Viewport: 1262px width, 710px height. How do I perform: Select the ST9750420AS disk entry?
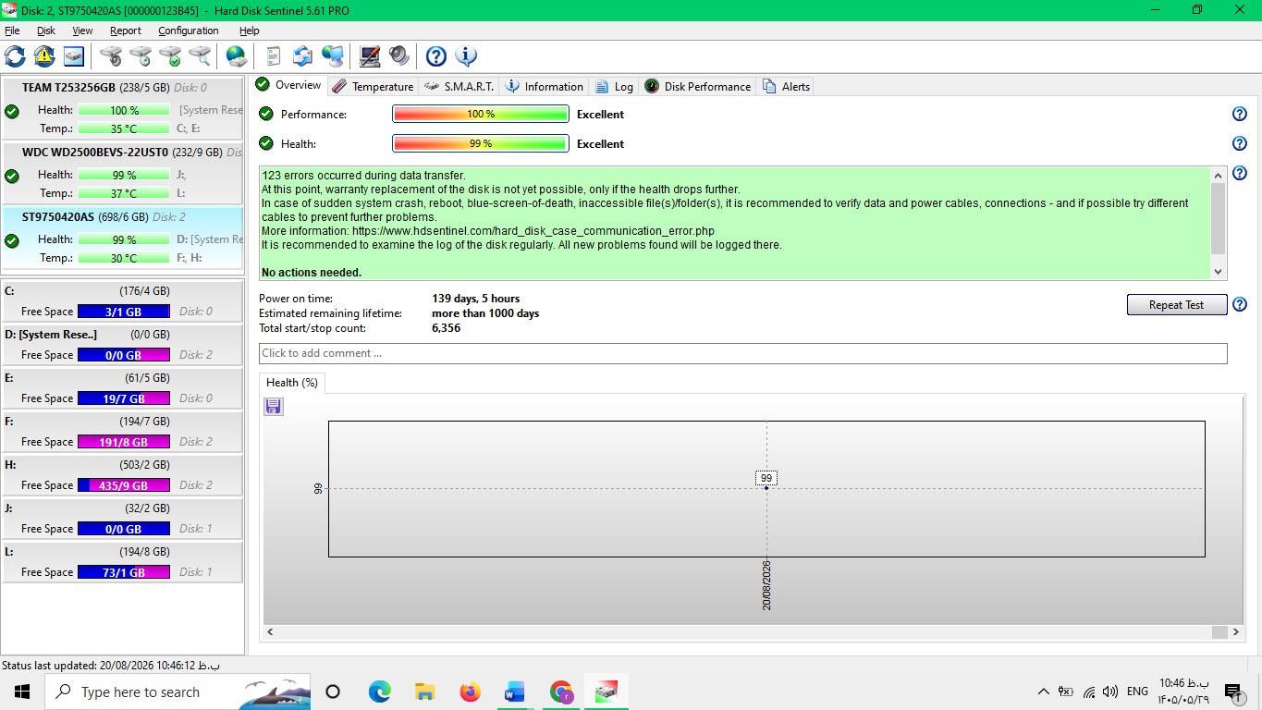coord(122,237)
